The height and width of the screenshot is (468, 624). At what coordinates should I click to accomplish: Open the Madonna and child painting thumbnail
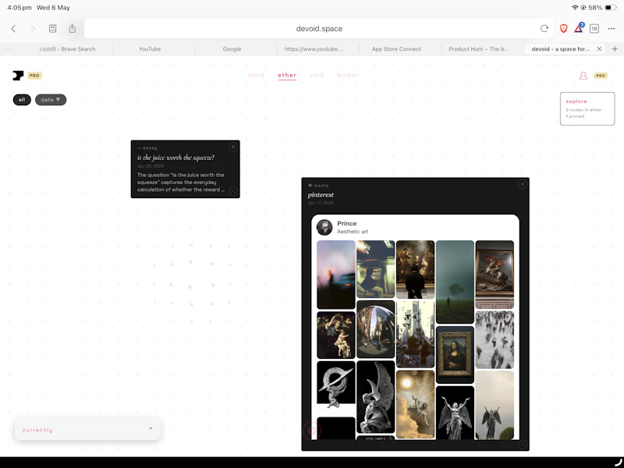(336, 335)
